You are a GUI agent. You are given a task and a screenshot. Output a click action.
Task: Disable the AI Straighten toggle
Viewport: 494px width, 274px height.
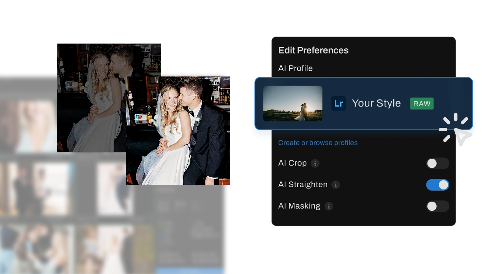(x=437, y=185)
